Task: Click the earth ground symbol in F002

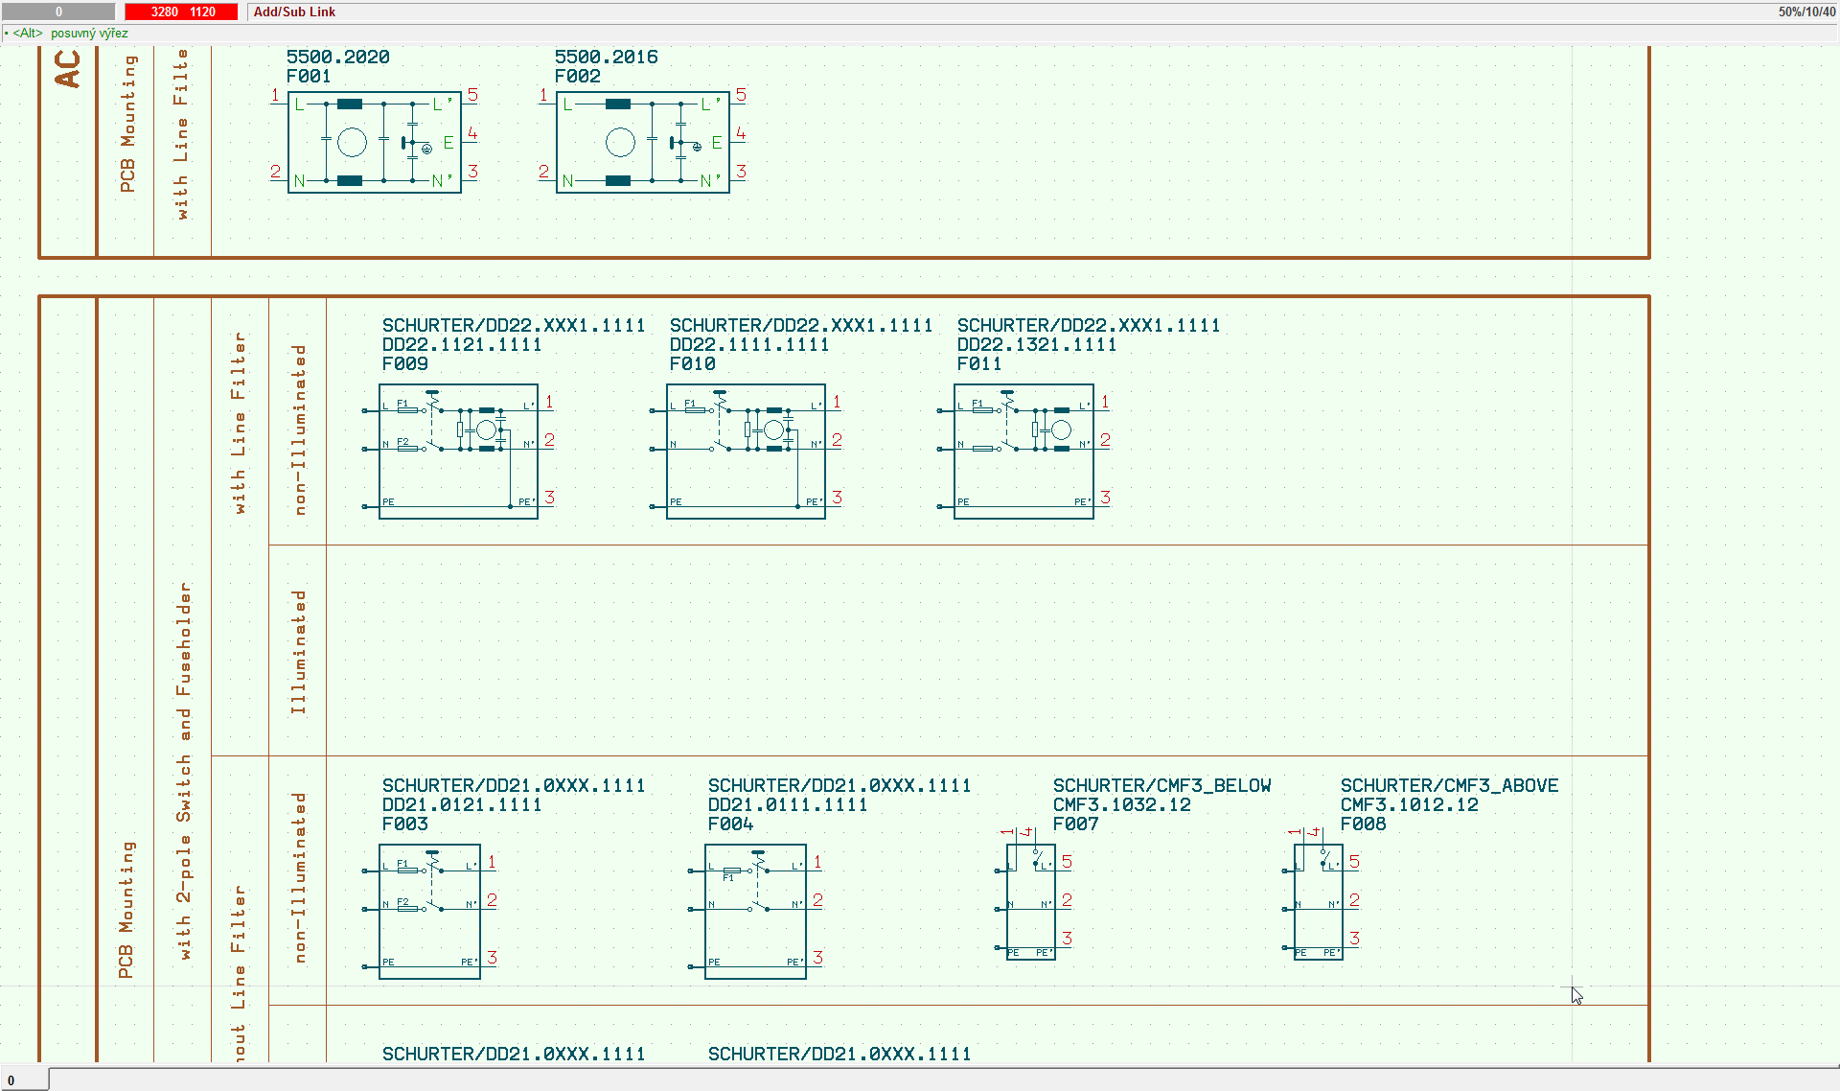Action: click(697, 147)
